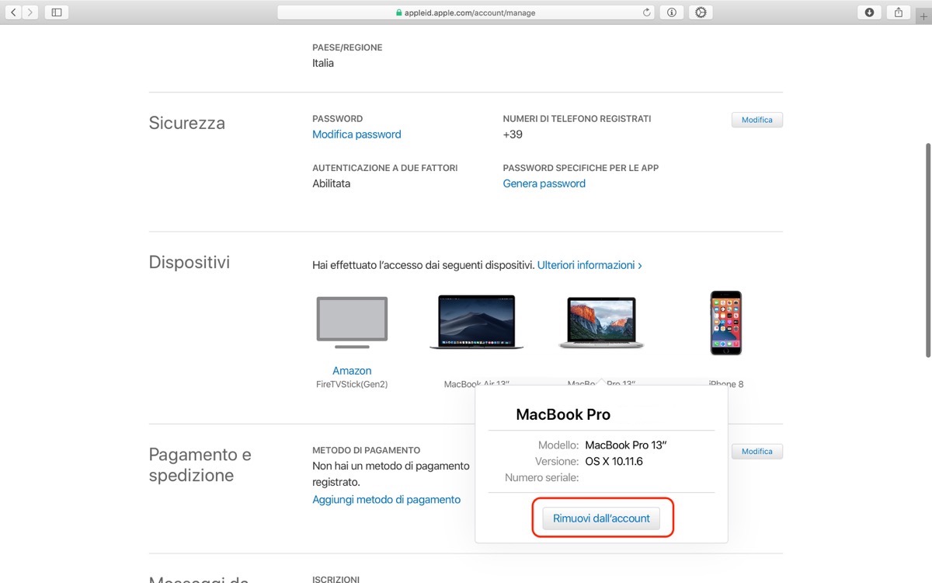Click the appleid.apple.com address bar

[466, 12]
